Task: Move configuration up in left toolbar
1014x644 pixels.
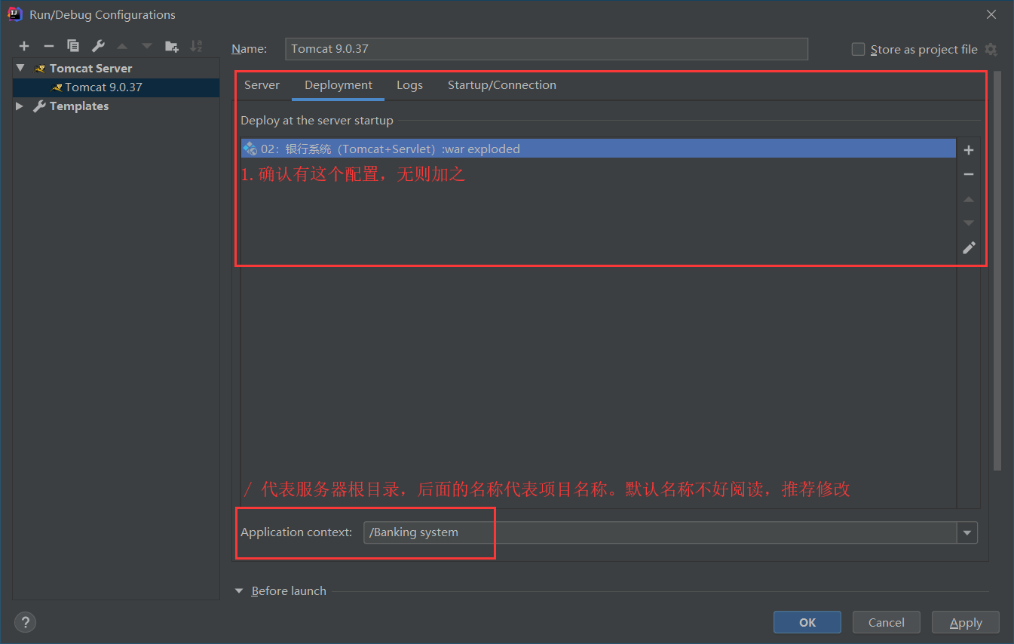Action: pos(122,47)
